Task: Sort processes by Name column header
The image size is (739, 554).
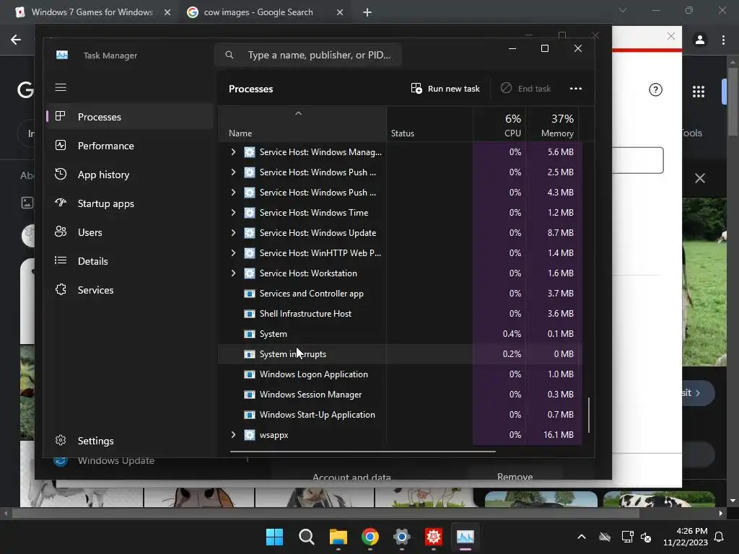Action: click(x=302, y=124)
